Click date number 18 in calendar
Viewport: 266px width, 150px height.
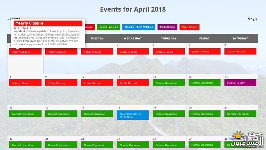tap(118, 108)
